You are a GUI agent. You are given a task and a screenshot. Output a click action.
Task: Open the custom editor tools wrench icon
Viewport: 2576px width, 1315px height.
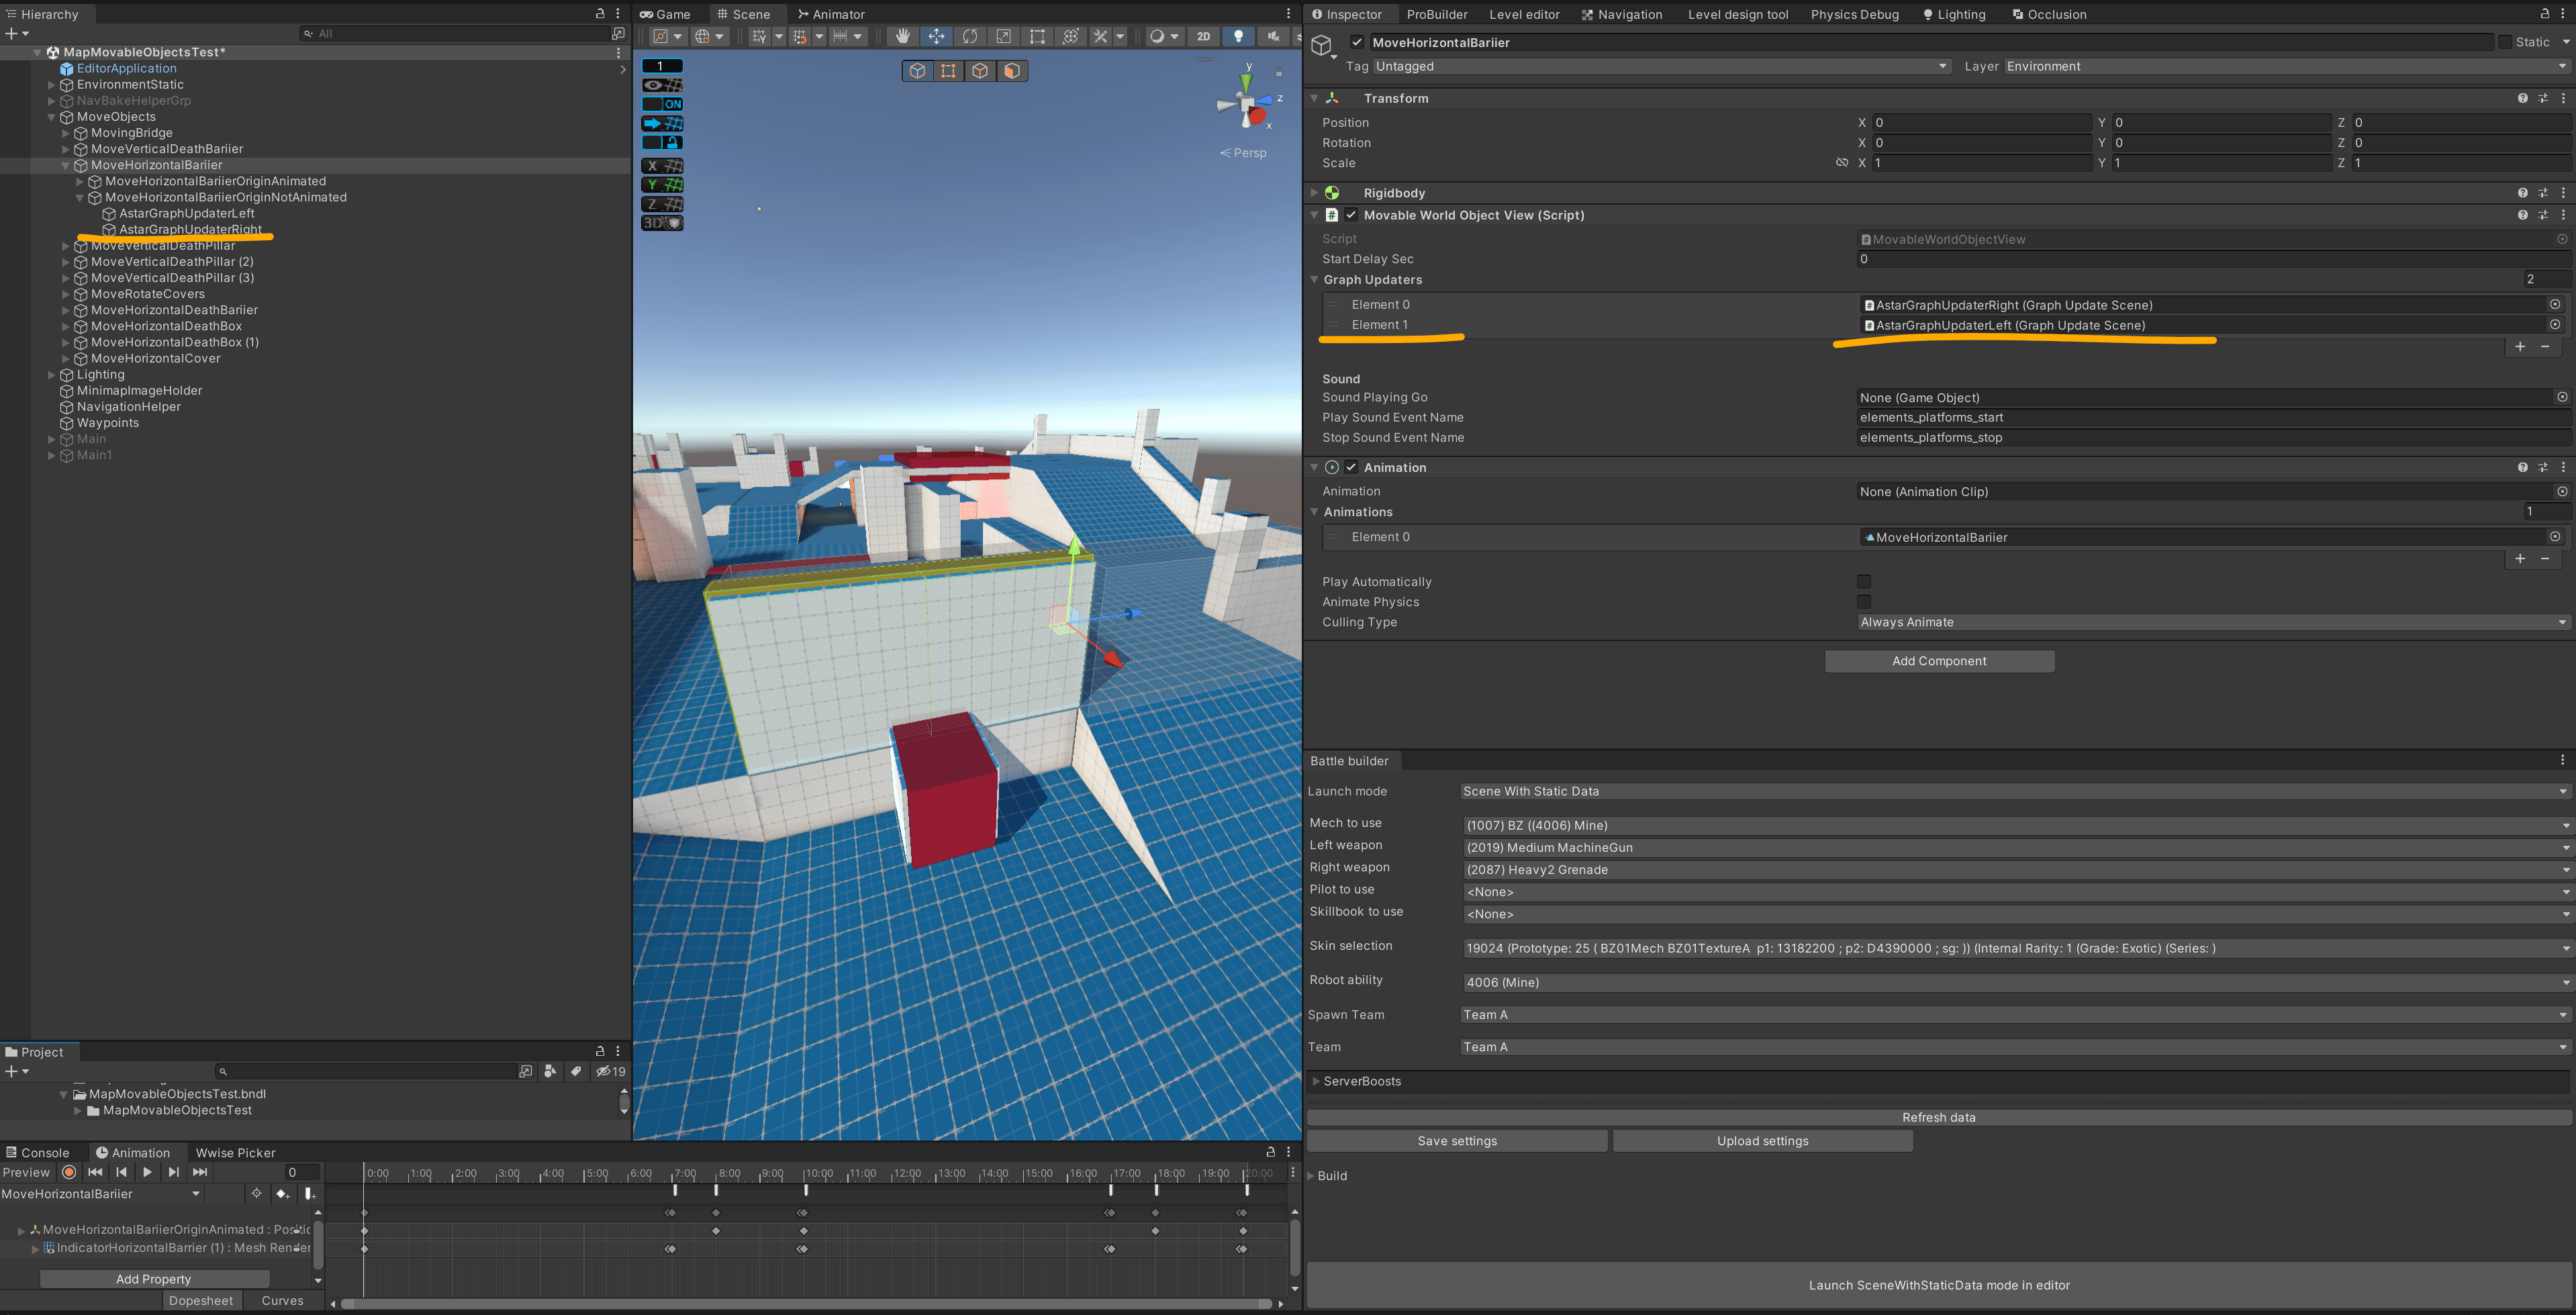point(1101,36)
